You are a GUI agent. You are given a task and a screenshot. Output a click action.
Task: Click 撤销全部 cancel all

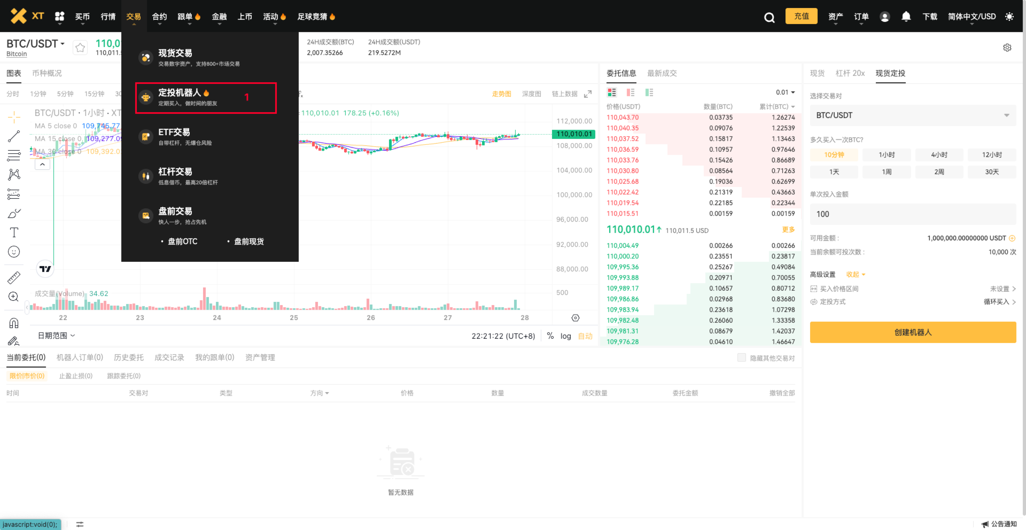click(782, 393)
